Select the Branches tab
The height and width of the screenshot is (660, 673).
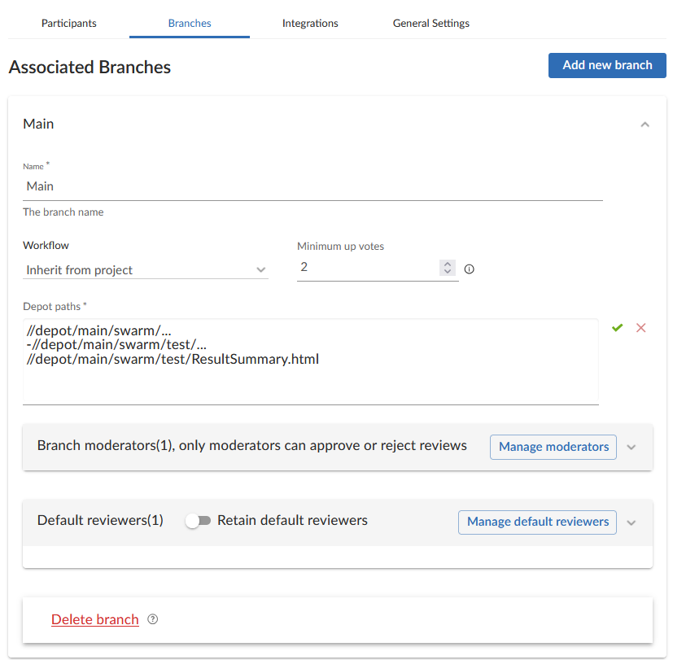(190, 23)
